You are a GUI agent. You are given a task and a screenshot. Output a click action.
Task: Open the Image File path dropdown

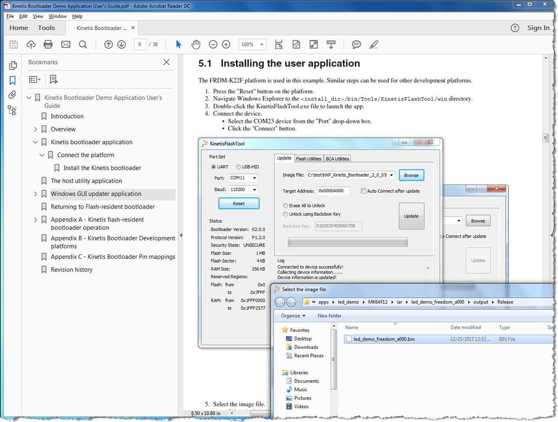391,175
